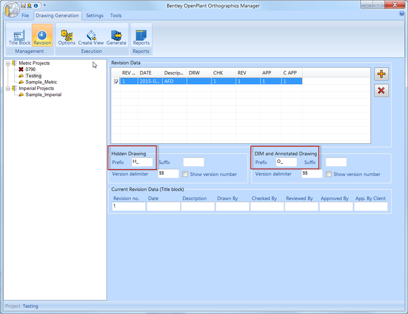This screenshot has width=408, height=314.
Task: Click the Revision no. input field
Action: coord(129,206)
